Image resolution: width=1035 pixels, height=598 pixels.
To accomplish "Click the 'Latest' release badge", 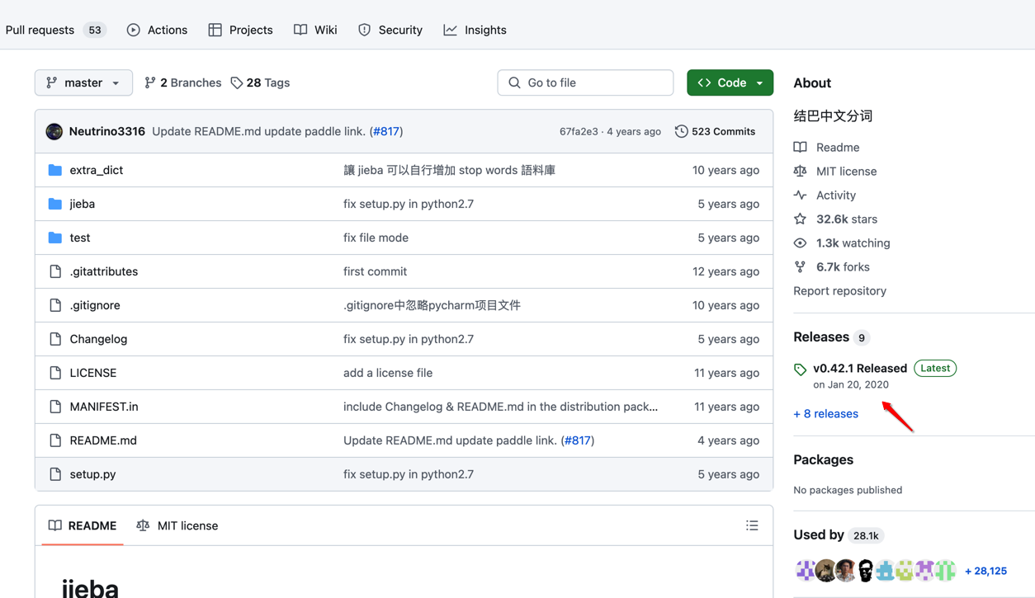I will pyautogui.click(x=935, y=369).
